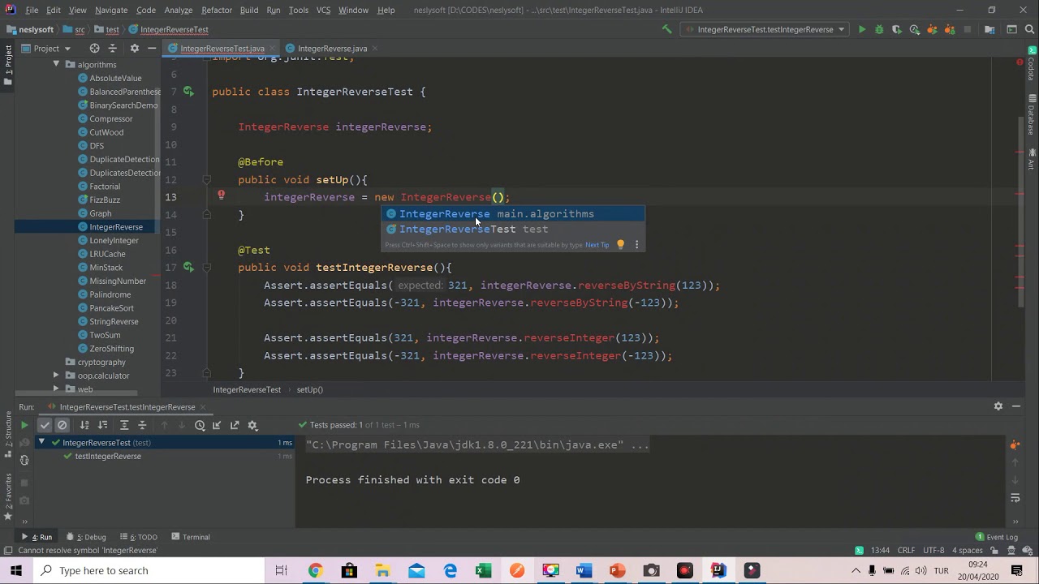This screenshot has height=584, width=1039.
Task: Collapse the algorithms folder
Action: click(x=56, y=64)
